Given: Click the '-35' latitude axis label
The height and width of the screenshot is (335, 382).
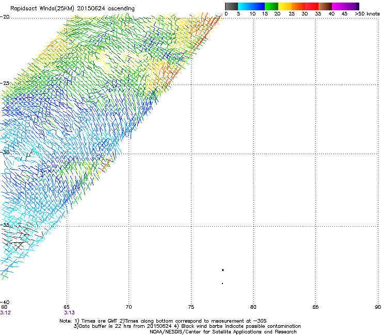Looking at the screenshot, I should [5, 225].
